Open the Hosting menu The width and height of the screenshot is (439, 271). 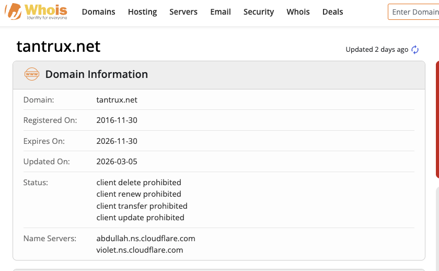pyautogui.click(x=142, y=12)
